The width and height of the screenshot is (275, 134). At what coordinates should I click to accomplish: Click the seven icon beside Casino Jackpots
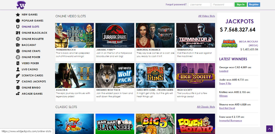coord(18,82)
